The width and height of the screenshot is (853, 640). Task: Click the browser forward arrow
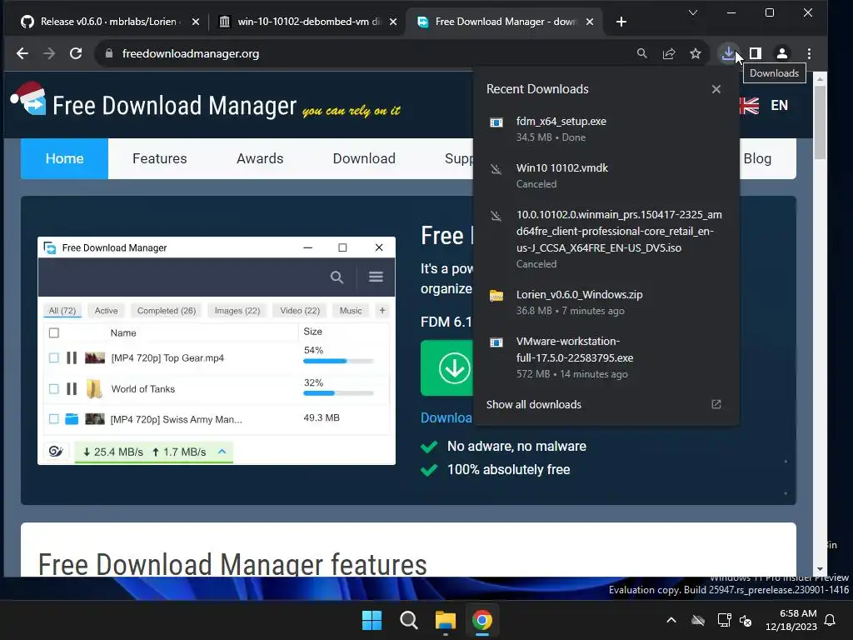click(x=49, y=53)
